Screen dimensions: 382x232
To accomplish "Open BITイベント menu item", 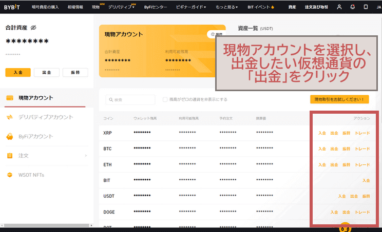I will 259,7.
